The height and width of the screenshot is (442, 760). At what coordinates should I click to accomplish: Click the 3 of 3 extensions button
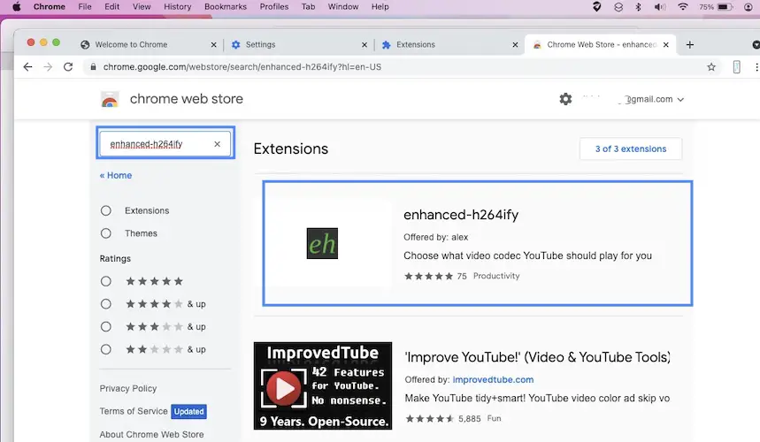pyautogui.click(x=631, y=149)
